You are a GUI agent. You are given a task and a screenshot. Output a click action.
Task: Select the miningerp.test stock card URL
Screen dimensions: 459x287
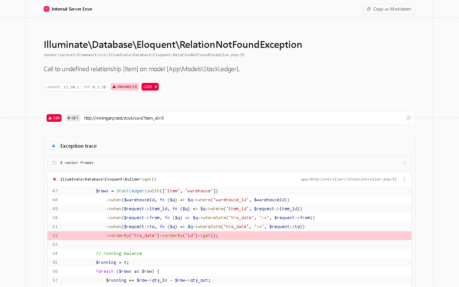tap(124, 118)
